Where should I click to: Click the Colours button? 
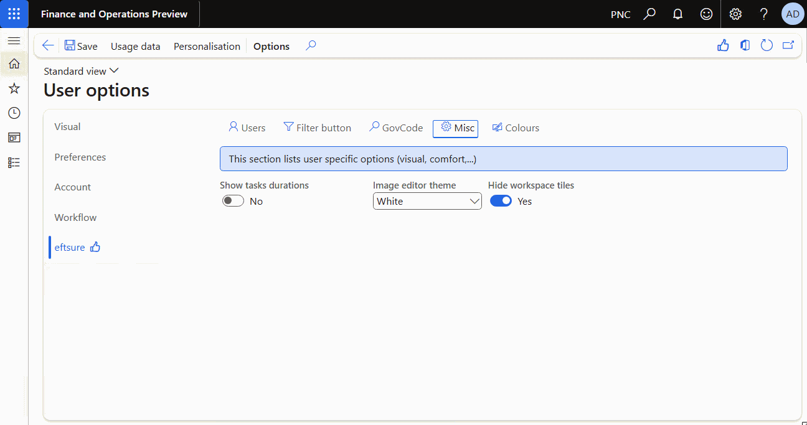pos(516,128)
